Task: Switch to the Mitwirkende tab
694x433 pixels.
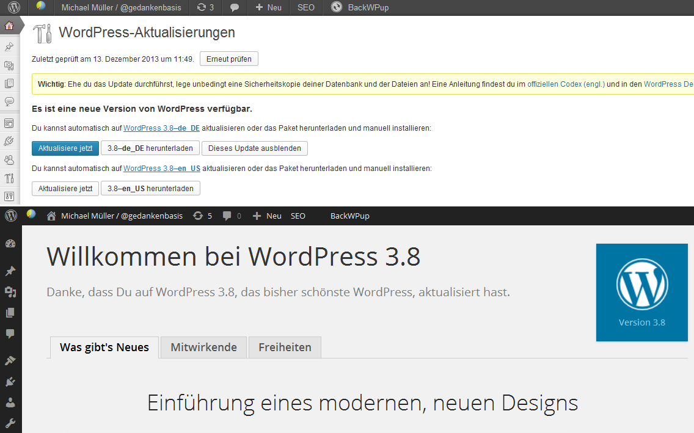Action: [x=203, y=347]
